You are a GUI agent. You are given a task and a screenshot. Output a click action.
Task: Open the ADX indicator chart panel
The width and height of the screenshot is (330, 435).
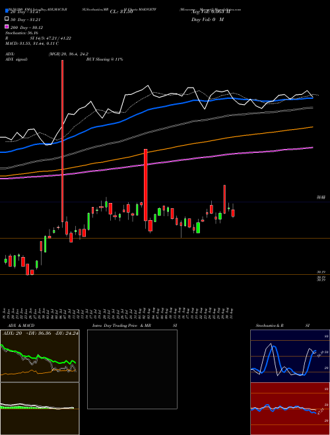(40, 356)
